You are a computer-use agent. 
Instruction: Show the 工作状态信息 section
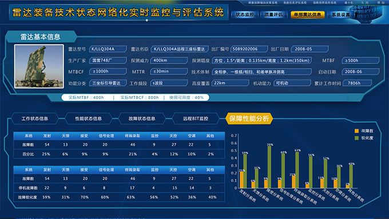click(35, 118)
